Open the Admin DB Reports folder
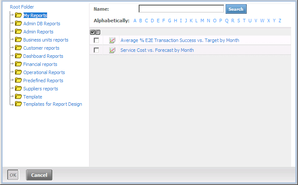This screenshot has height=185, width=298. pos(42,24)
